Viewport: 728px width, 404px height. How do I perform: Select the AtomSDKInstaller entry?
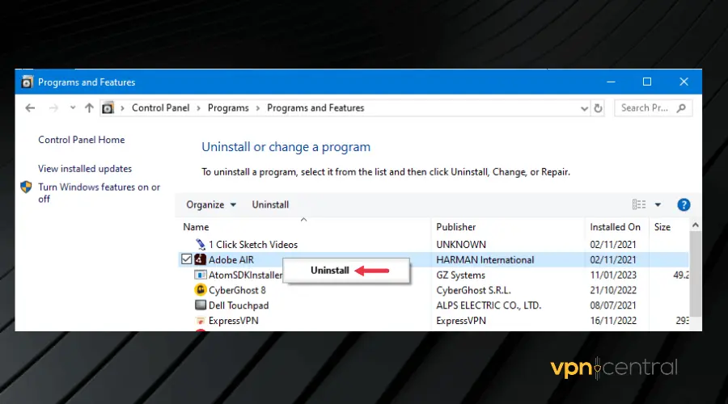point(245,275)
